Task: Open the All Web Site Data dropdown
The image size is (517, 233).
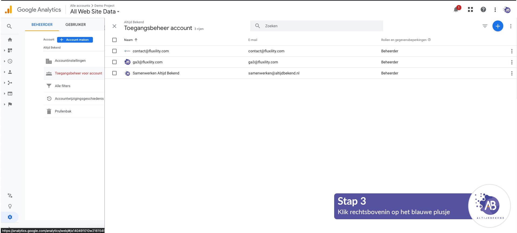Action: click(95, 12)
